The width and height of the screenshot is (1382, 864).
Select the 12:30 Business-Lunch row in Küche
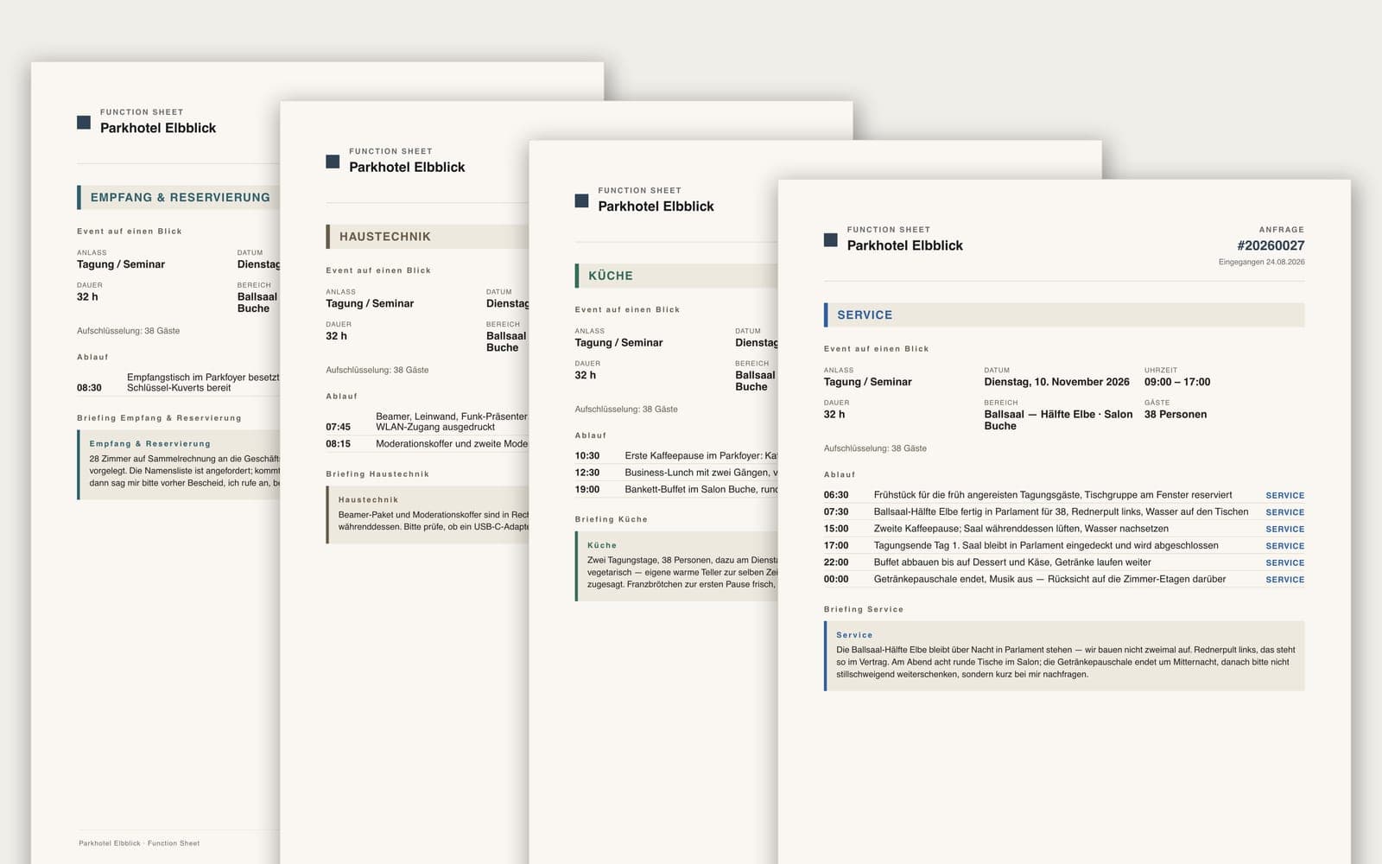click(676, 473)
